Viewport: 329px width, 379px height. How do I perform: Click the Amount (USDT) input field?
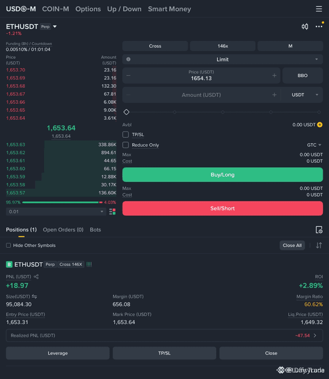pyautogui.click(x=201, y=95)
